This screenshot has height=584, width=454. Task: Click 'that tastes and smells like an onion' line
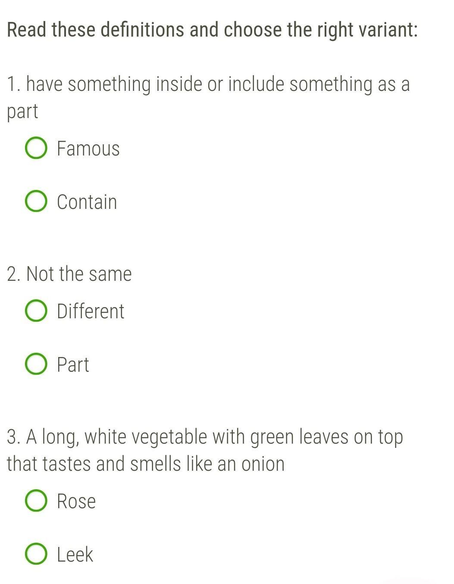pyautogui.click(x=146, y=464)
